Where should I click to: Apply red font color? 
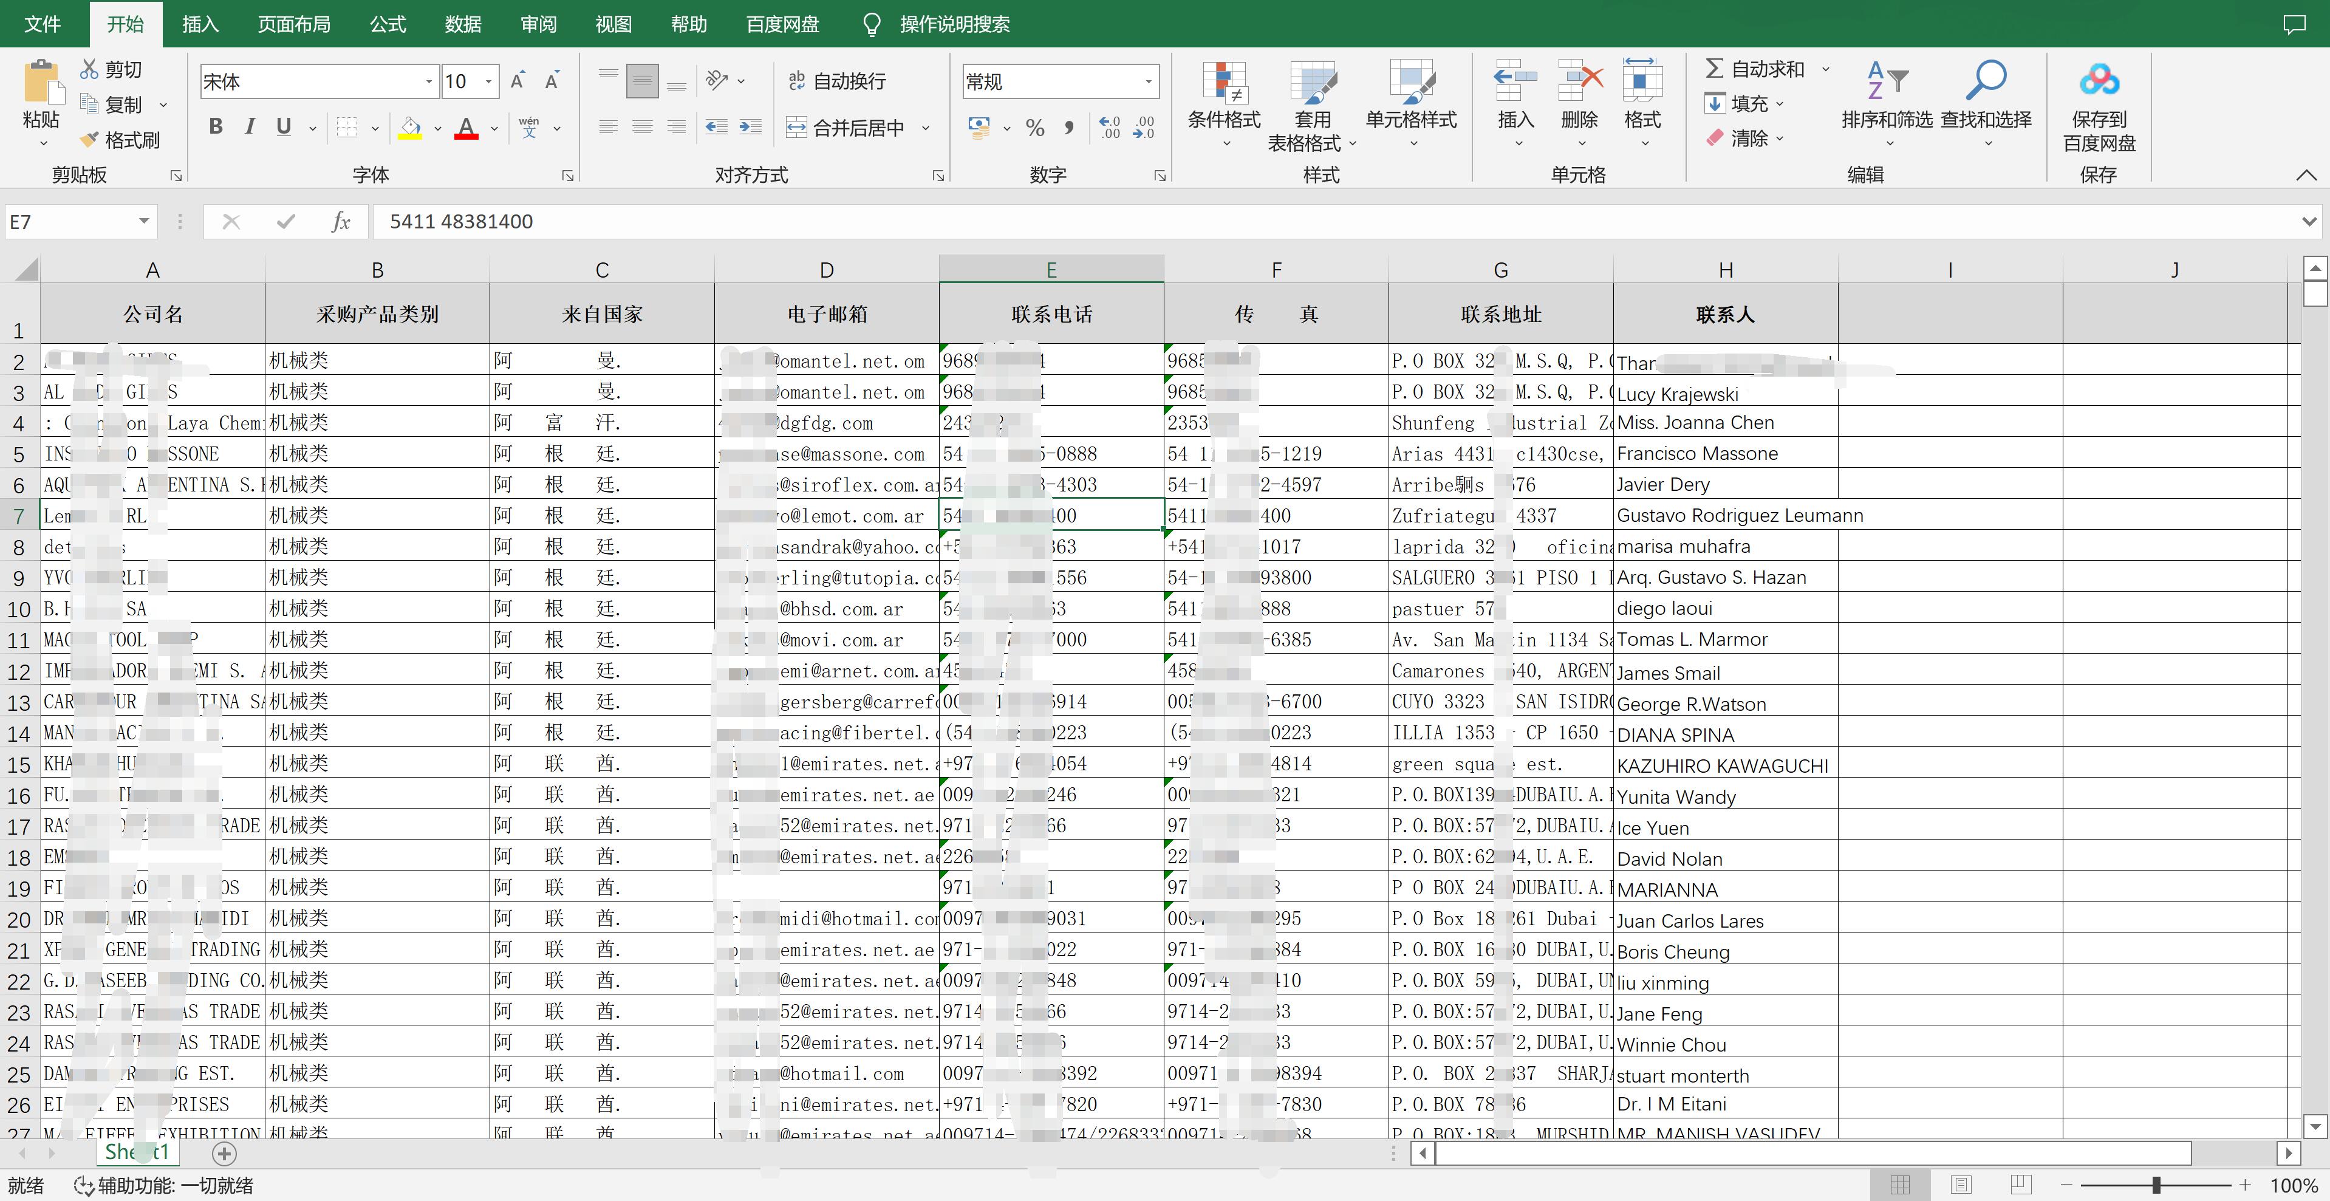click(x=466, y=128)
